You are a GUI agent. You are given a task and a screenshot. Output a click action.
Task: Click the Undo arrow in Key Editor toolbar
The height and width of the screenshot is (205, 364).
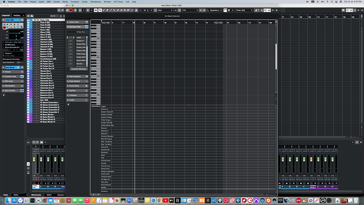tap(59, 10)
